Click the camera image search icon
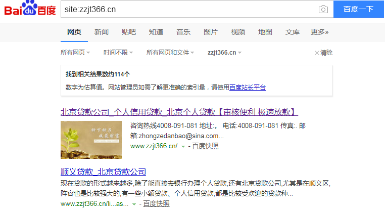Viewport: 385px width, 212px height. pyautogui.click(x=323, y=9)
